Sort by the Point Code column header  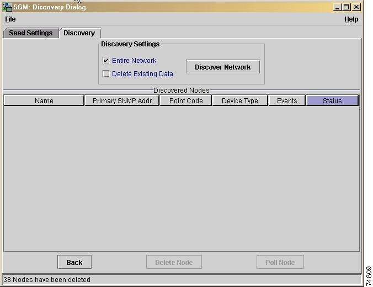(186, 100)
